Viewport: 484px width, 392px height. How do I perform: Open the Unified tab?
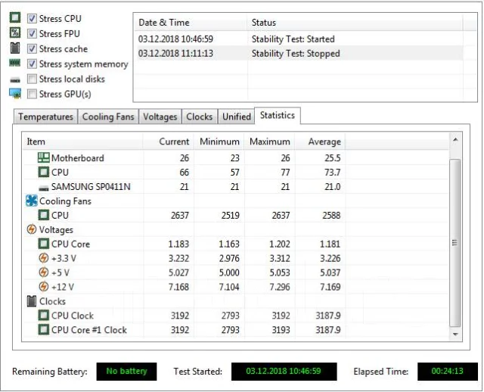click(237, 117)
